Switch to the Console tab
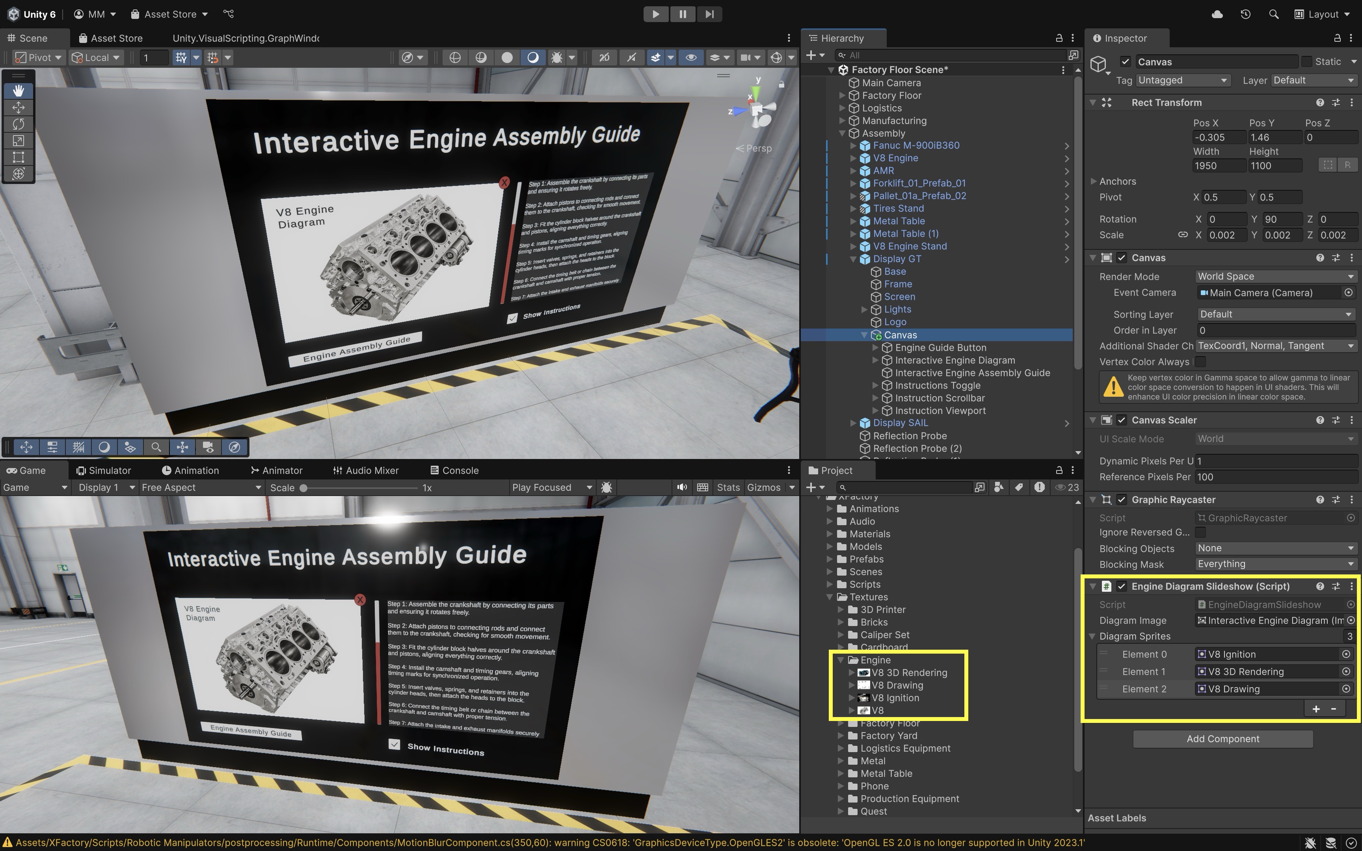 coord(454,470)
